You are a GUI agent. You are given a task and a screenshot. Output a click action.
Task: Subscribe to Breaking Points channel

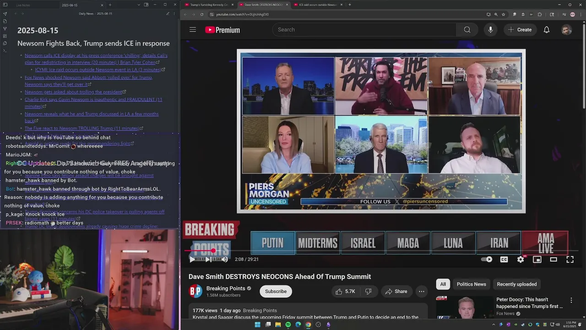(276, 291)
